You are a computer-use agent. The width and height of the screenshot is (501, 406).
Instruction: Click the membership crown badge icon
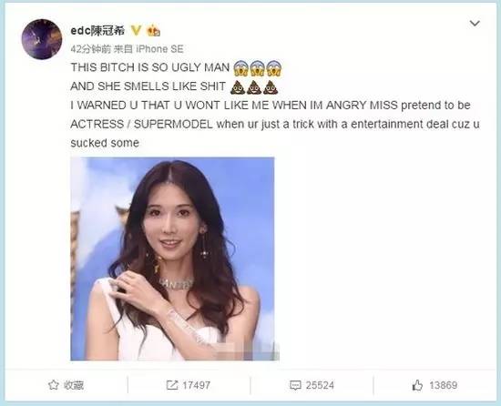coord(153,30)
